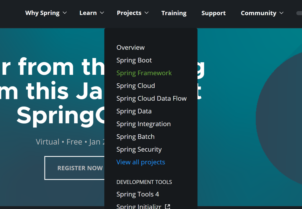Image resolution: width=302 pixels, height=209 pixels.
Task: Click the REGISTER NOW button
Action: (x=75, y=168)
